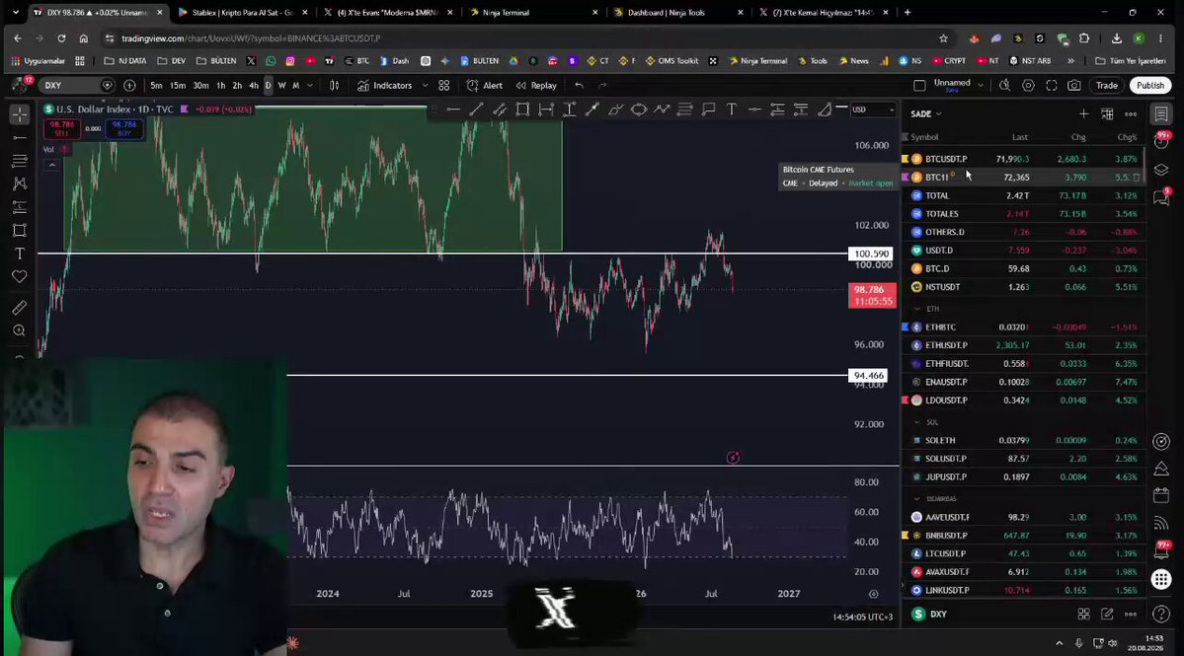Select the 1h timeframe
1184x656 pixels.
pyautogui.click(x=220, y=85)
